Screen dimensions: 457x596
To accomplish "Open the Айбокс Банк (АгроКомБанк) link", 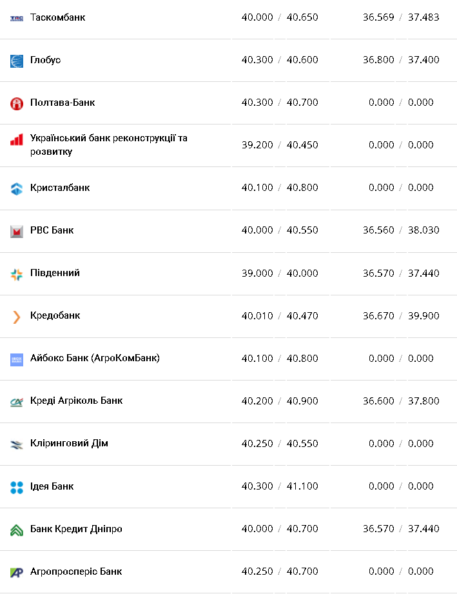I will 95,358.
